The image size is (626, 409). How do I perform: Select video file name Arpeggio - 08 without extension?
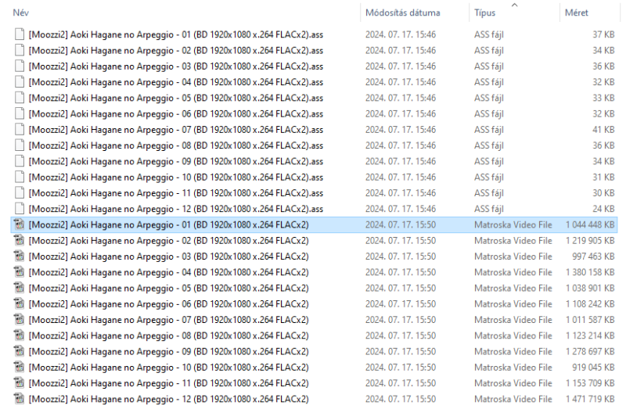tap(168, 336)
